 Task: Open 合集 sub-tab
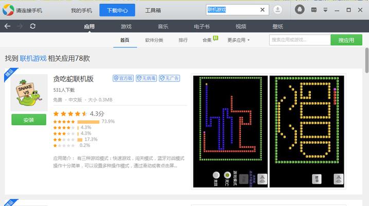[x=207, y=40]
